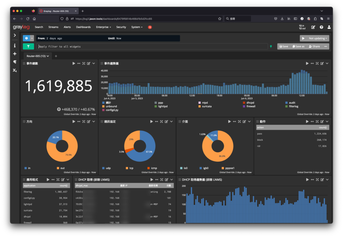
Task: Edit the 事件趨勢圖 widget
Action: pos(322,63)
